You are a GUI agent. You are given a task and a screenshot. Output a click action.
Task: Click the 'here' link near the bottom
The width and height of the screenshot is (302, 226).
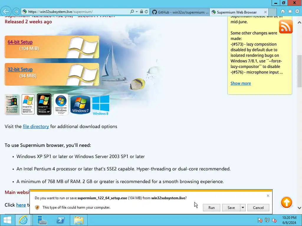(x=21, y=205)
